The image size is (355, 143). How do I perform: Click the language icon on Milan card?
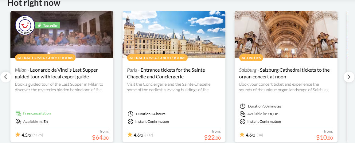(x=18, y=122)
